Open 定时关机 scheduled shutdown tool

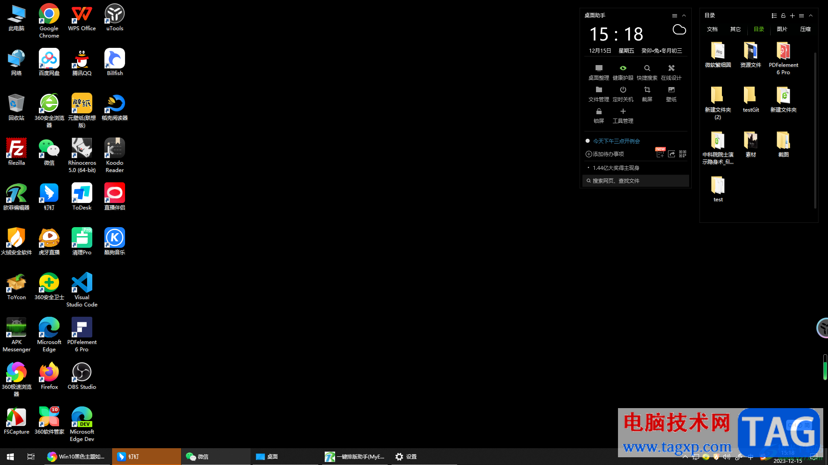pyautogui.click(x=623, y=94)
